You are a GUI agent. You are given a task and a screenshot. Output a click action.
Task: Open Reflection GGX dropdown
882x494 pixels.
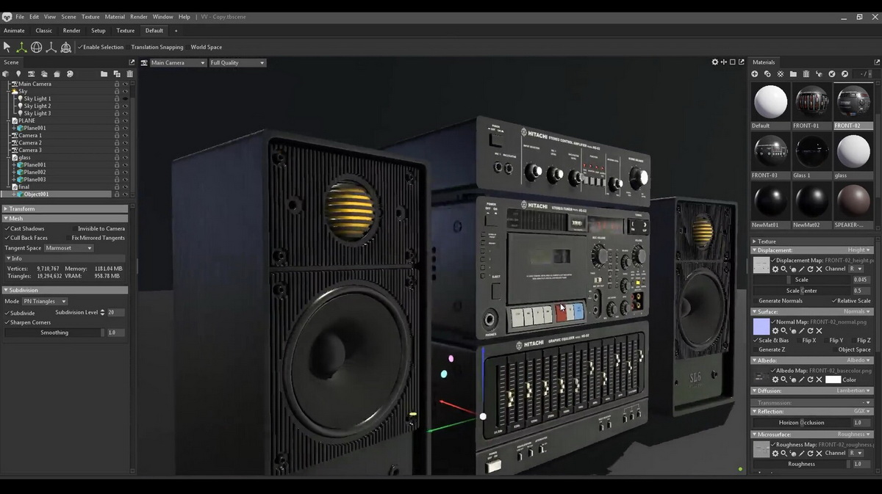click(x=862, y=412)
